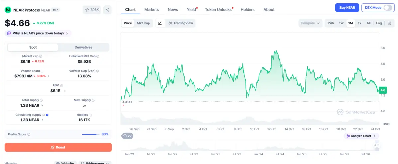Open the Compare dropdown
This screenshot has height=164, width=398.
click(x=310, y=23)
